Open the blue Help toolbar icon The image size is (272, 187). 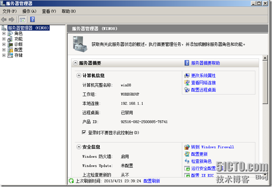33,19
